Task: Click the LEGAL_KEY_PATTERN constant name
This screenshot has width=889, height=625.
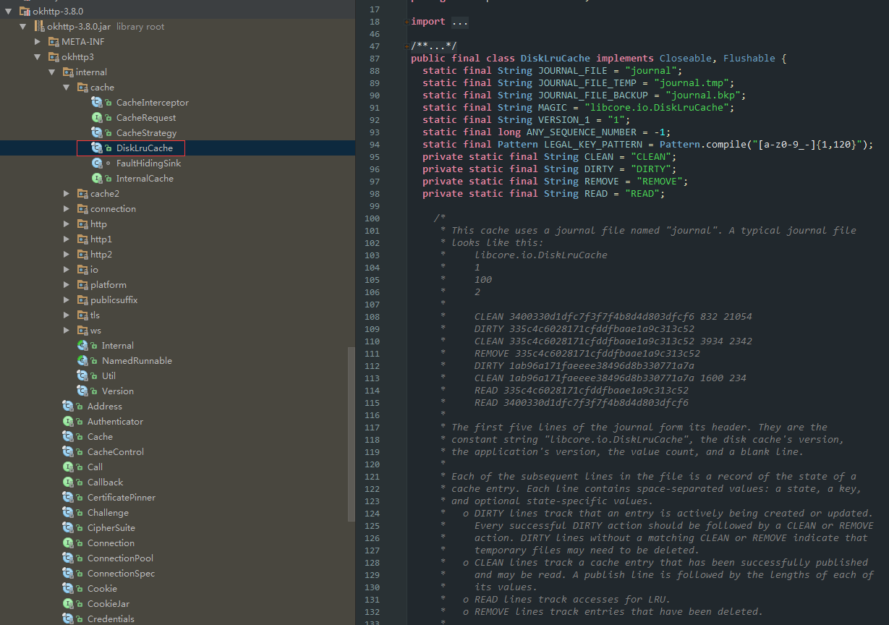Action: [x=593, y=144]
